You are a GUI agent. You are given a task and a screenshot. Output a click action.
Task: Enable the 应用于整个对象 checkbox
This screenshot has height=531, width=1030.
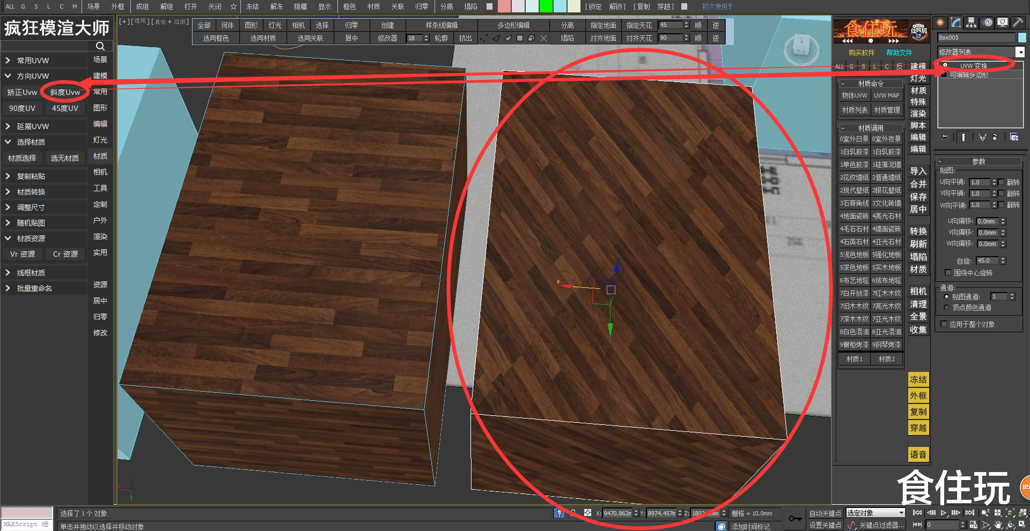click(944, 324)
